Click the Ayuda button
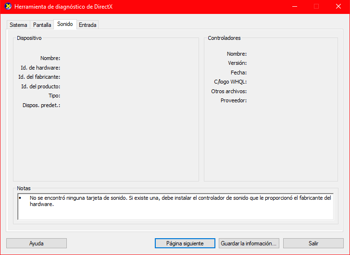Viewport: 350px width, 255px height. click(x=37, y=243)
